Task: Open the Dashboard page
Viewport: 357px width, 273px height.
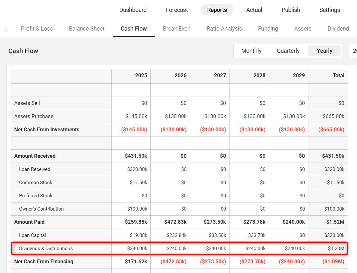Action: pos(133,10)
